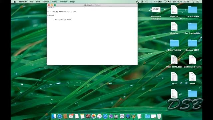Open the Trash in the Dock
Image resolution: width=213 pixels, height=120 pixels.
tap(159, 116)
